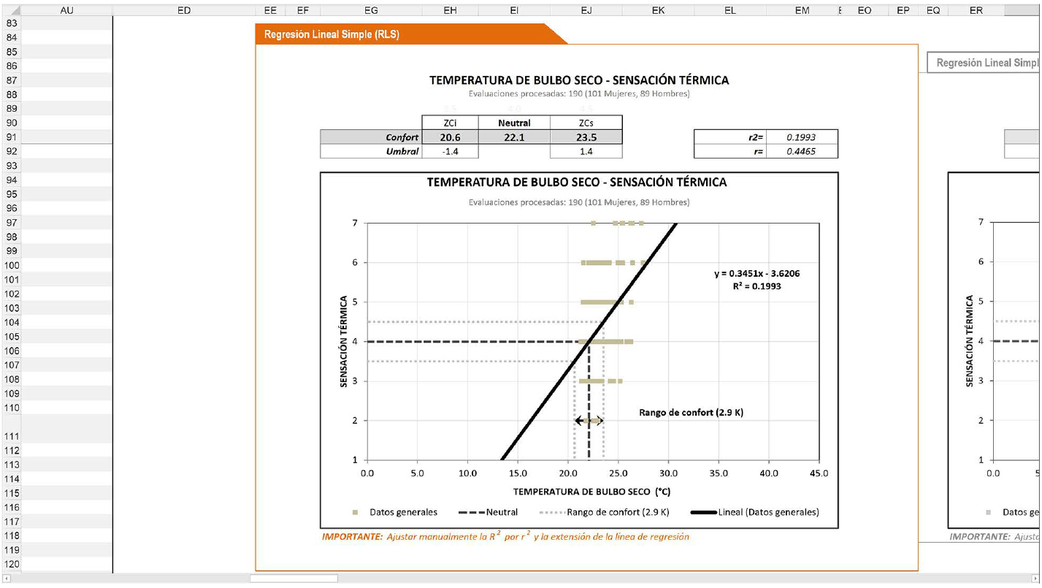Viewport: 1042px width, 588px height.
Task: Select cell with value 20.6
Action: tap(450, 137)
